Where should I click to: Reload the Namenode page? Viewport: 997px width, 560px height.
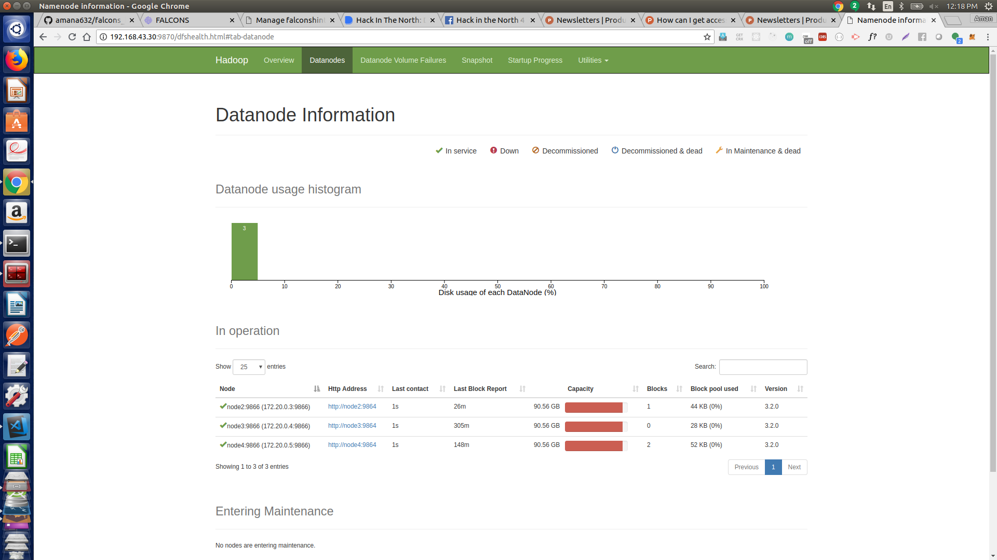click(72, 37)
